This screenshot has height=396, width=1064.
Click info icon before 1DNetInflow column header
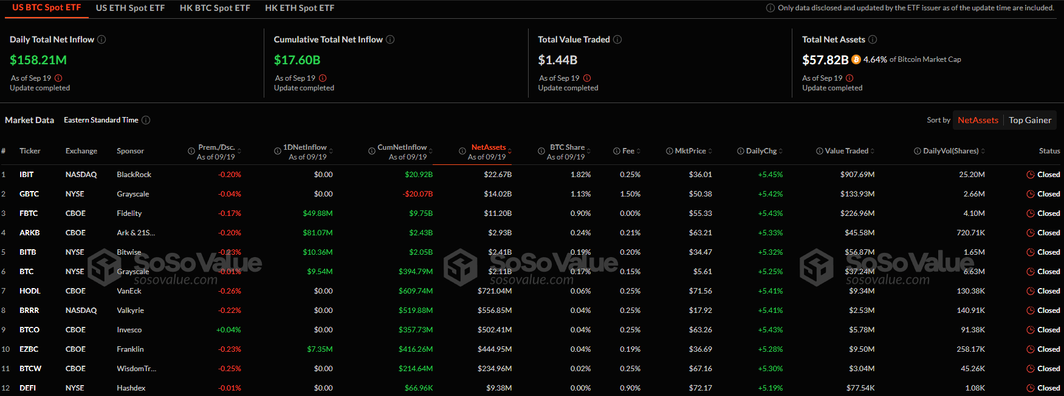point(278,151)
